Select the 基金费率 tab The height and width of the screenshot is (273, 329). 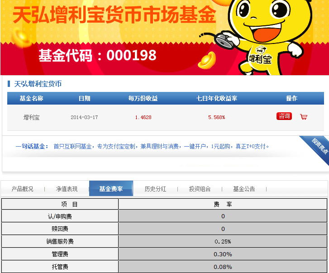point(111,188)
